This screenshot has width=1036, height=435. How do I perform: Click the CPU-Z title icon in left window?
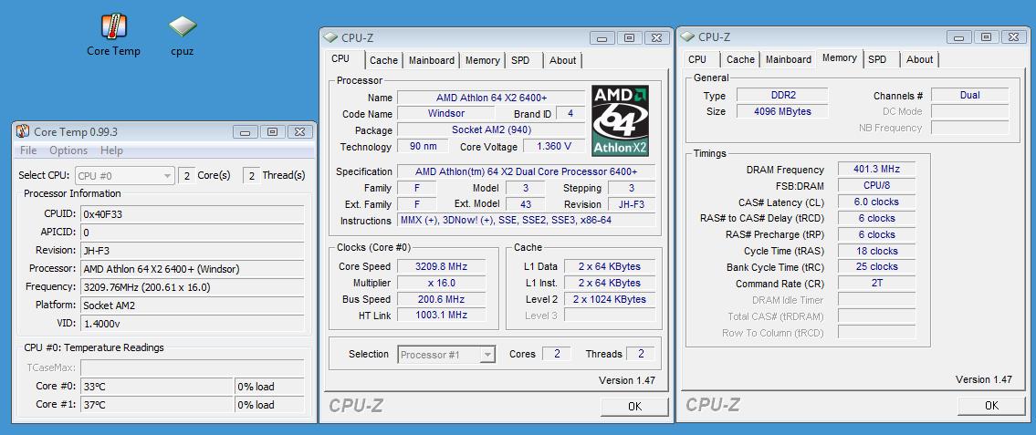pos(330,37)
